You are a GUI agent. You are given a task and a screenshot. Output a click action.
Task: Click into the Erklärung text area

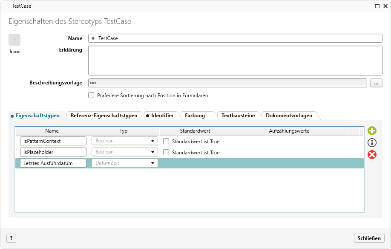(x=235, y=60)
